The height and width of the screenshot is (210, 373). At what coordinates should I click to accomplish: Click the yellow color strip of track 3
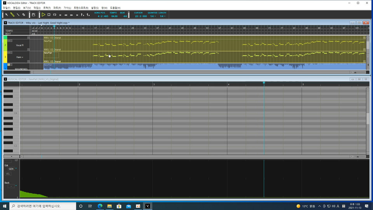click(x=5, y=57)
